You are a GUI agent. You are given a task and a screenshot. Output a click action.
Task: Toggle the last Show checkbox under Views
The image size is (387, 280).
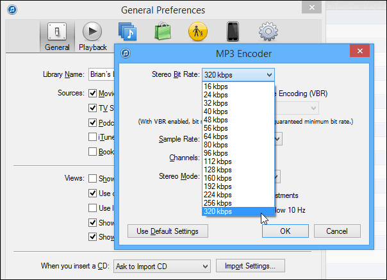[x=92, y=237]
